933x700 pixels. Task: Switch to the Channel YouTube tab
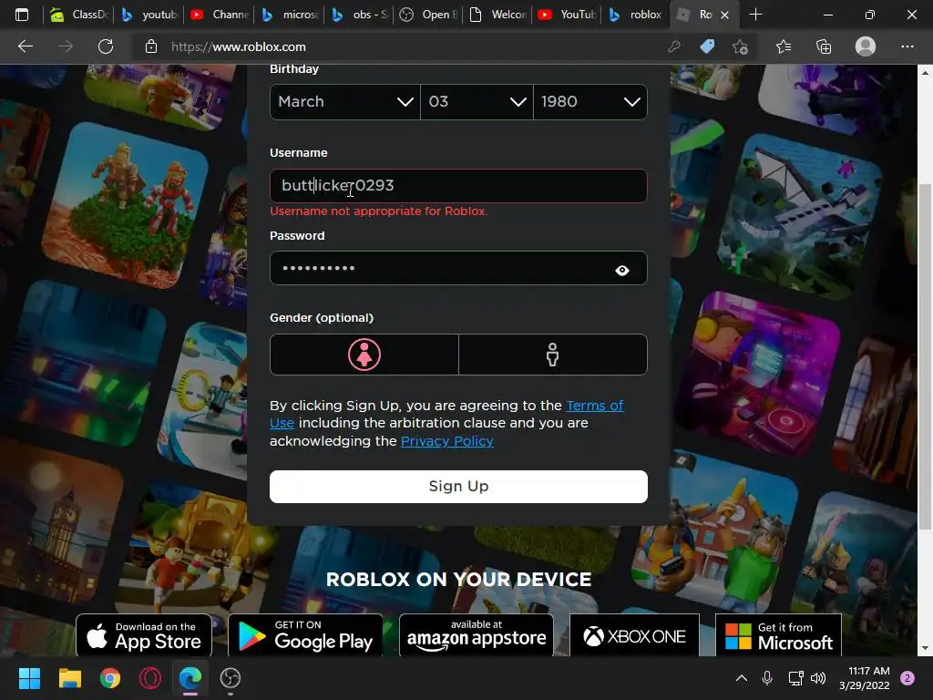[219, 15]
